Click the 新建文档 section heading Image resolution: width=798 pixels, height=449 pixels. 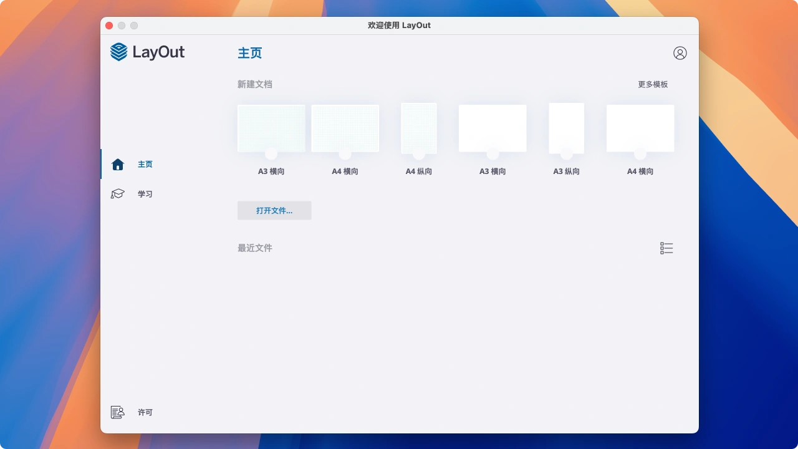tap(255, 84)
